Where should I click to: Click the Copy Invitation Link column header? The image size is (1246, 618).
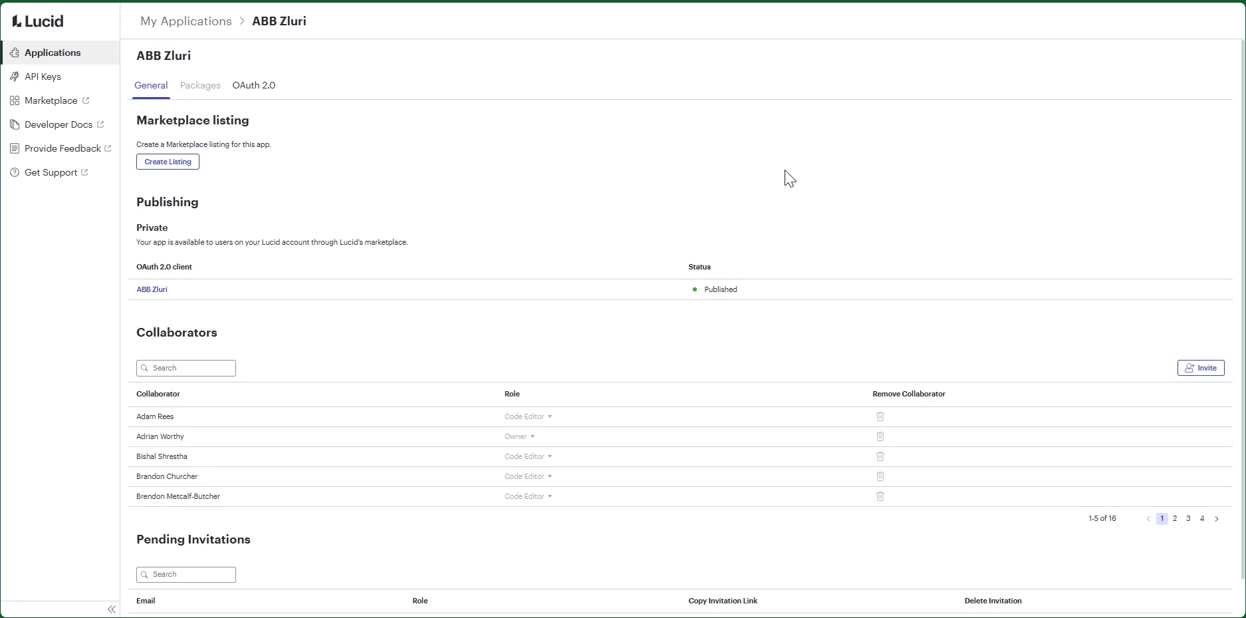[723, 601]
